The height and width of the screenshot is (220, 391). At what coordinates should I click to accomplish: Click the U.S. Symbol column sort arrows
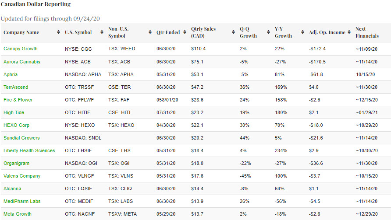point(102,32)
